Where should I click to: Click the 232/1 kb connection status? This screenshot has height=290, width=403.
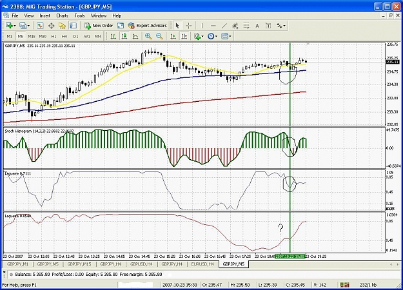tap(368, 285)
